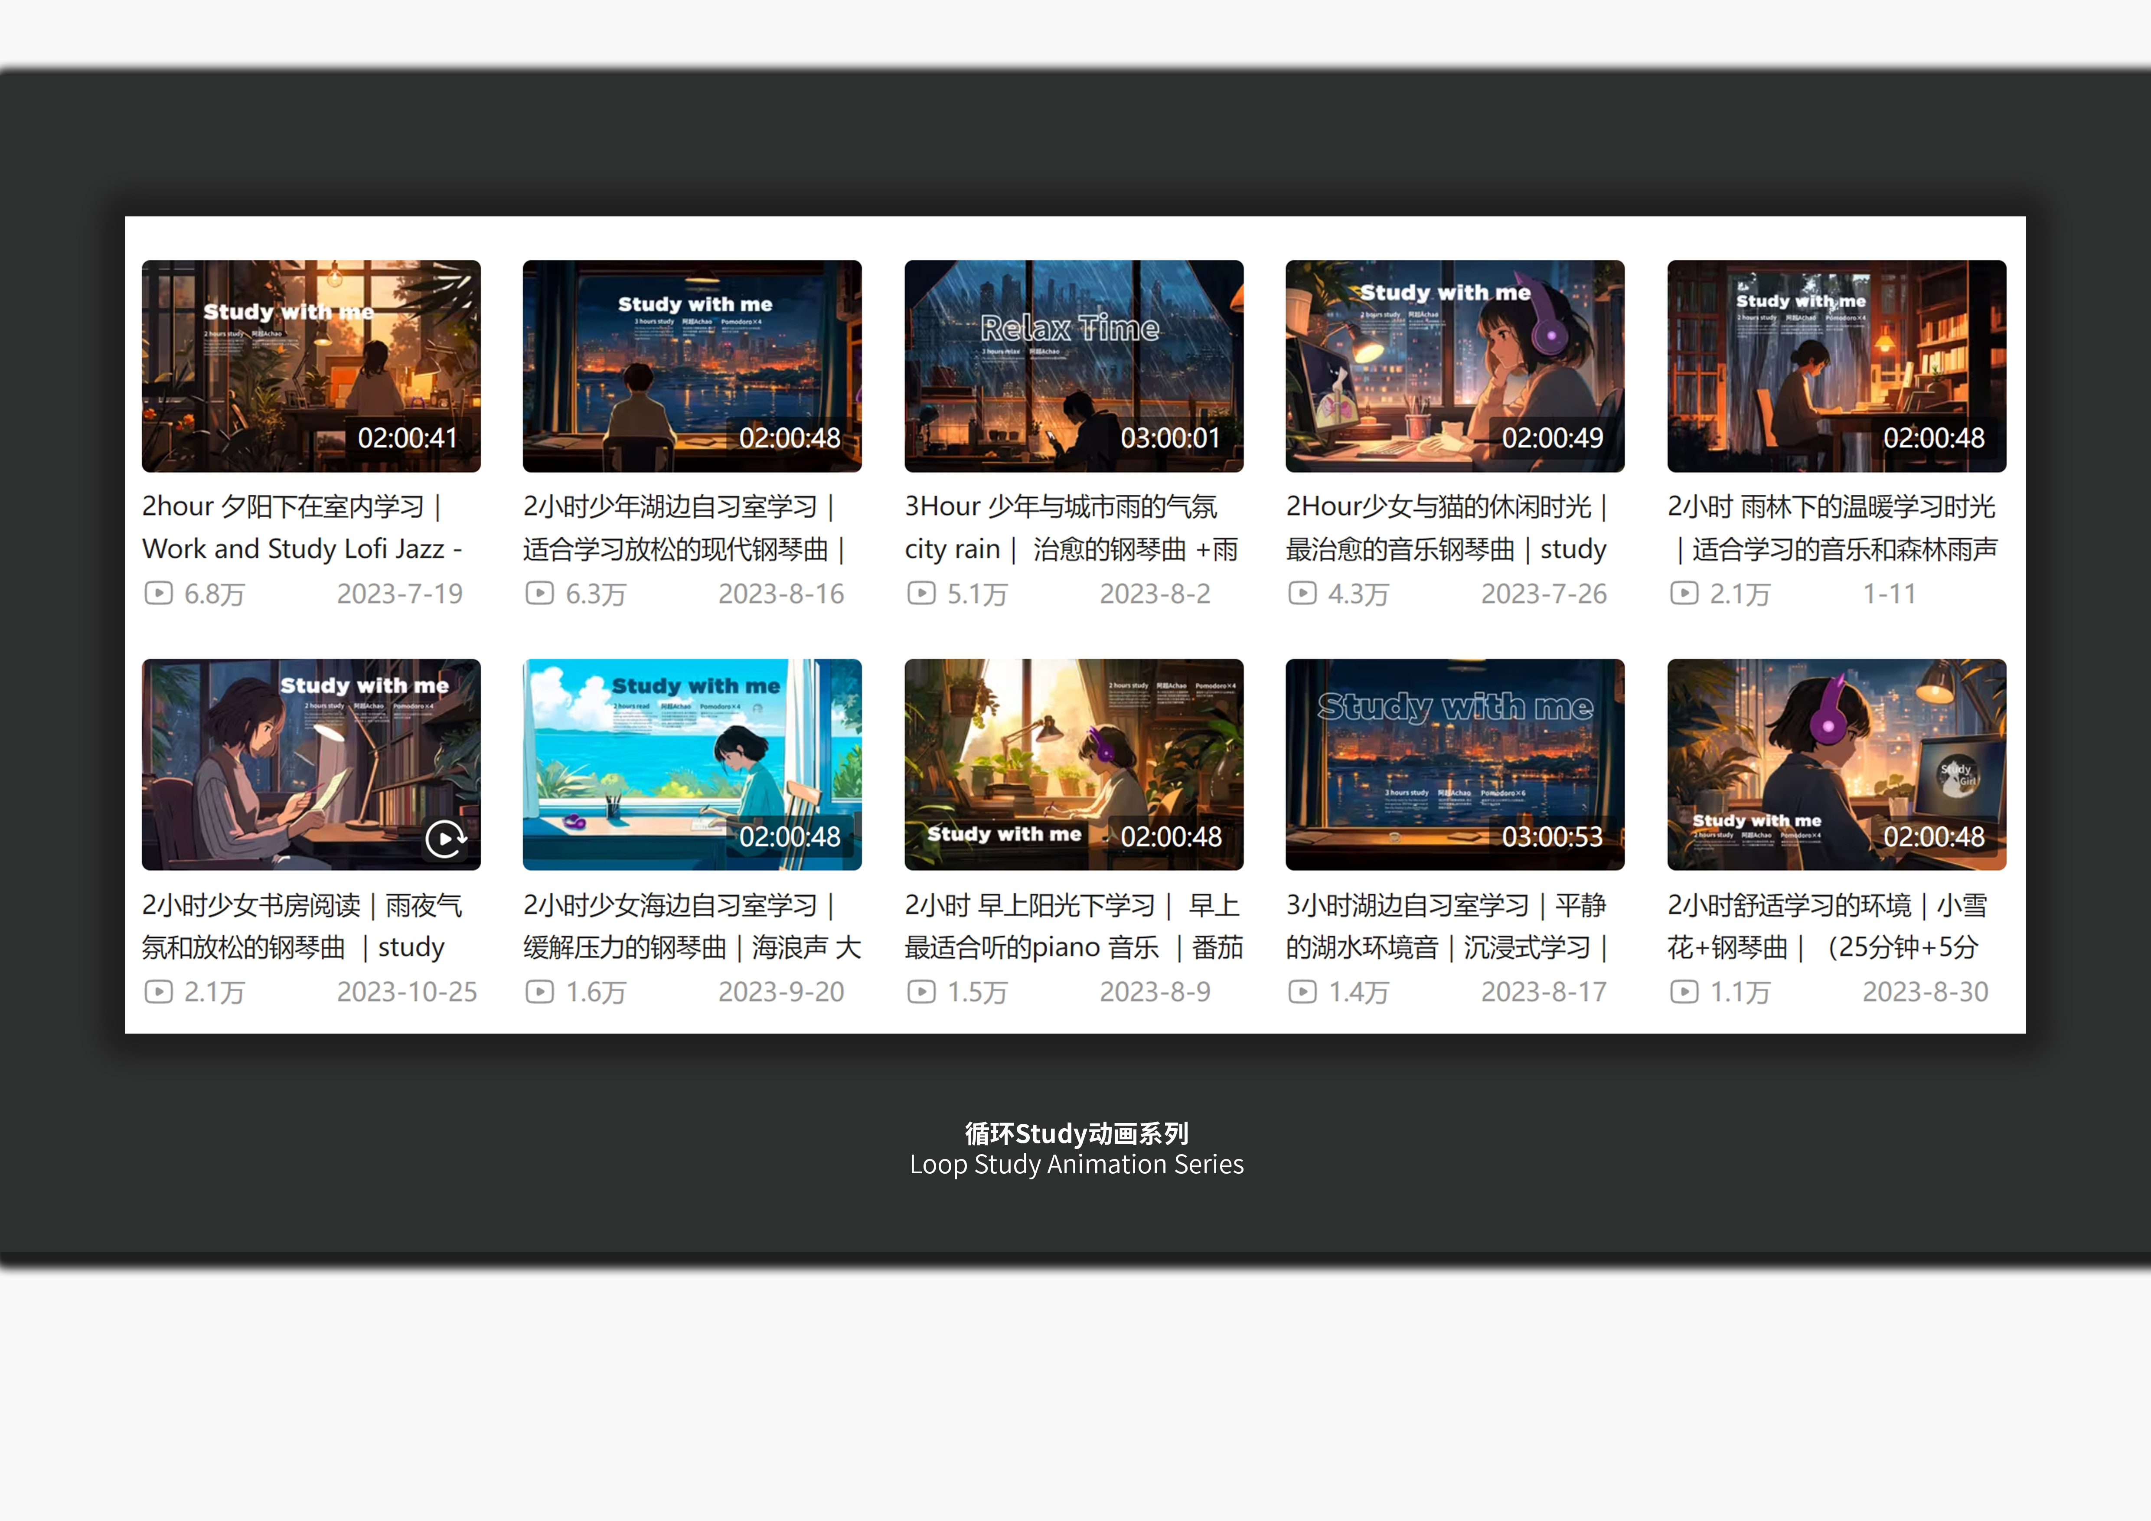
Task: Click play-count icon beside 6.8万
Action: (158, 593)
